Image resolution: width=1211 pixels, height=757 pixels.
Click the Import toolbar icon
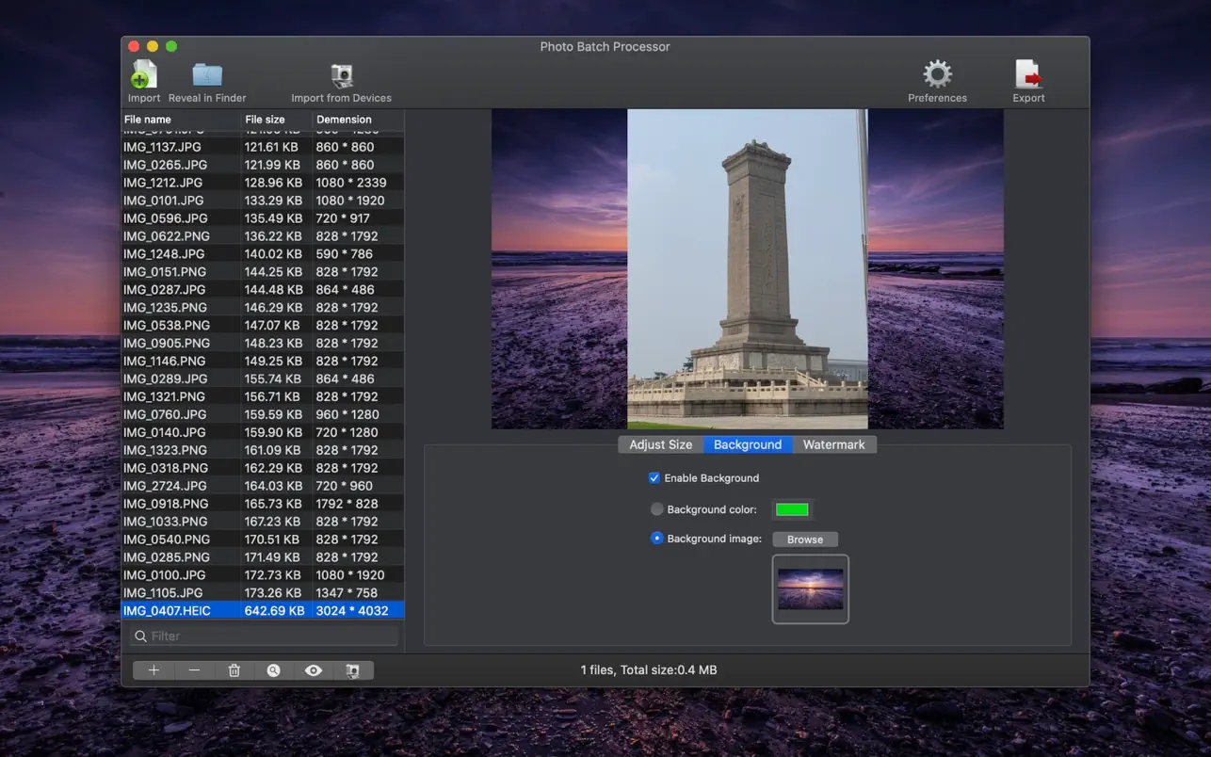pyautogui.click(x=144, y=75)
